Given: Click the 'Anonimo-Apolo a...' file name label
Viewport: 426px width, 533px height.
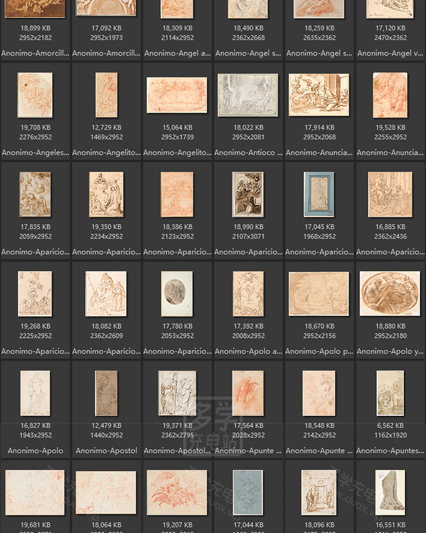Looking at the screenshot, I should click(x=248, y=351).
